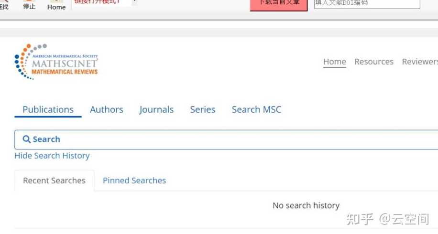Viewport: 438px width, 234px height.
Task: Switch to the Authors tab
Action: (x=107, y=110)
